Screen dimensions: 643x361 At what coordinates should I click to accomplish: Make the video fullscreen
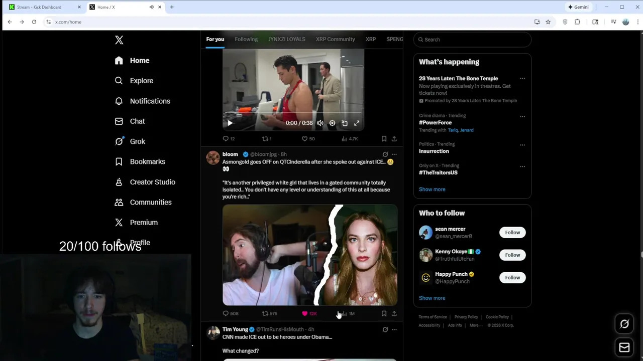(357, 123)
